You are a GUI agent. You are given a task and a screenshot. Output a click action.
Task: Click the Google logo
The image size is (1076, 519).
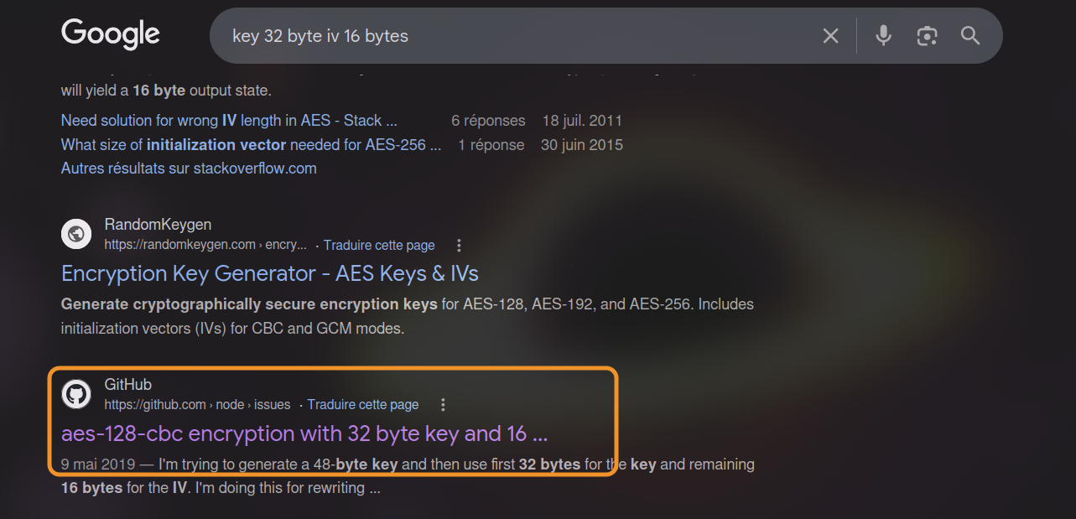coord(111,34)
